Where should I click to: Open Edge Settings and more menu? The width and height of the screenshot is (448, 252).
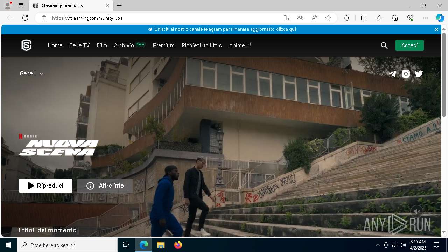click(x=426, y=18)
